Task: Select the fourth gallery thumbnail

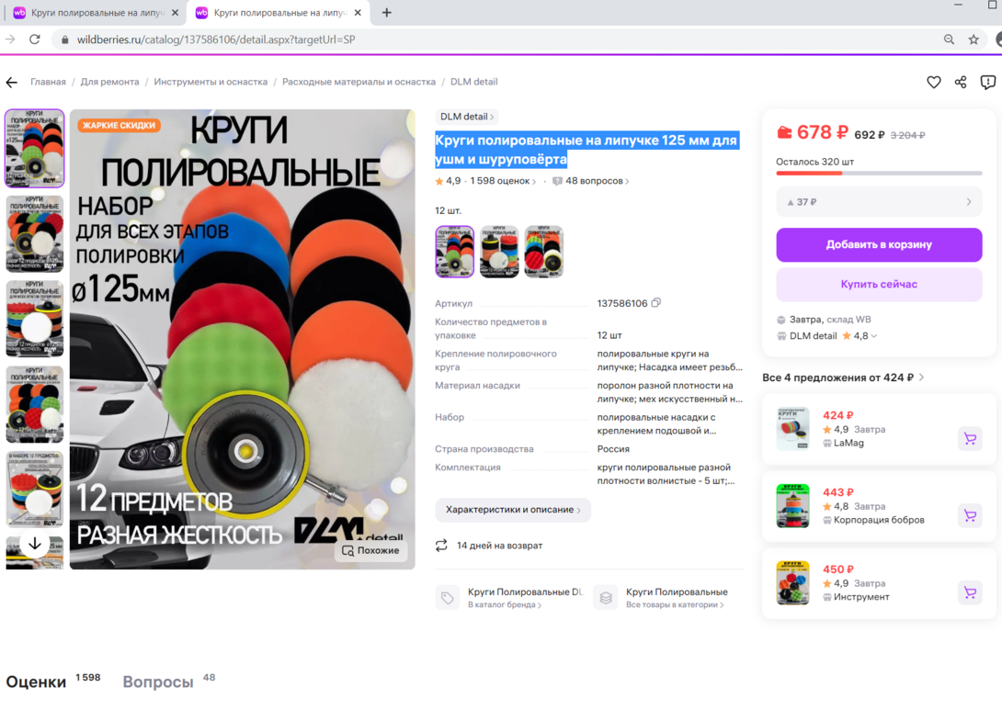Action: tap(35, 404)
